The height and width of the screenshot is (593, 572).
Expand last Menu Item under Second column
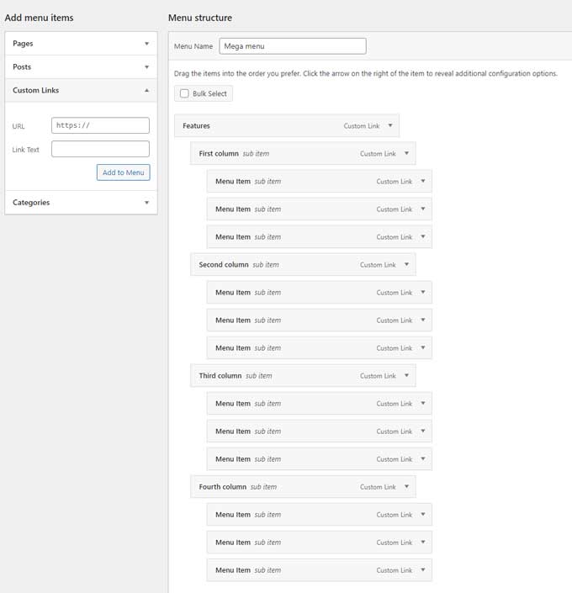pyautogui.click(x=423, y=347)
